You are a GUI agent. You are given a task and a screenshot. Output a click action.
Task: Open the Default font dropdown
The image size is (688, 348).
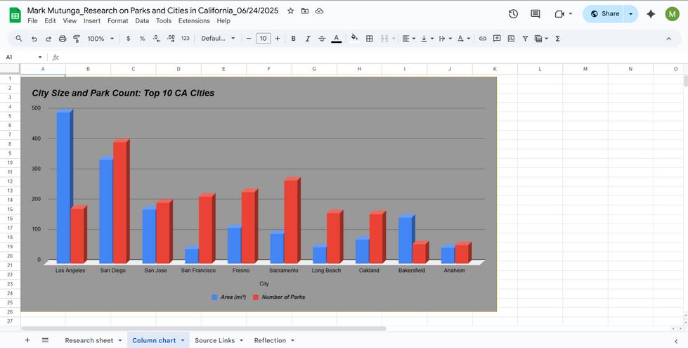pyautogui.click(x=218, y=39)
